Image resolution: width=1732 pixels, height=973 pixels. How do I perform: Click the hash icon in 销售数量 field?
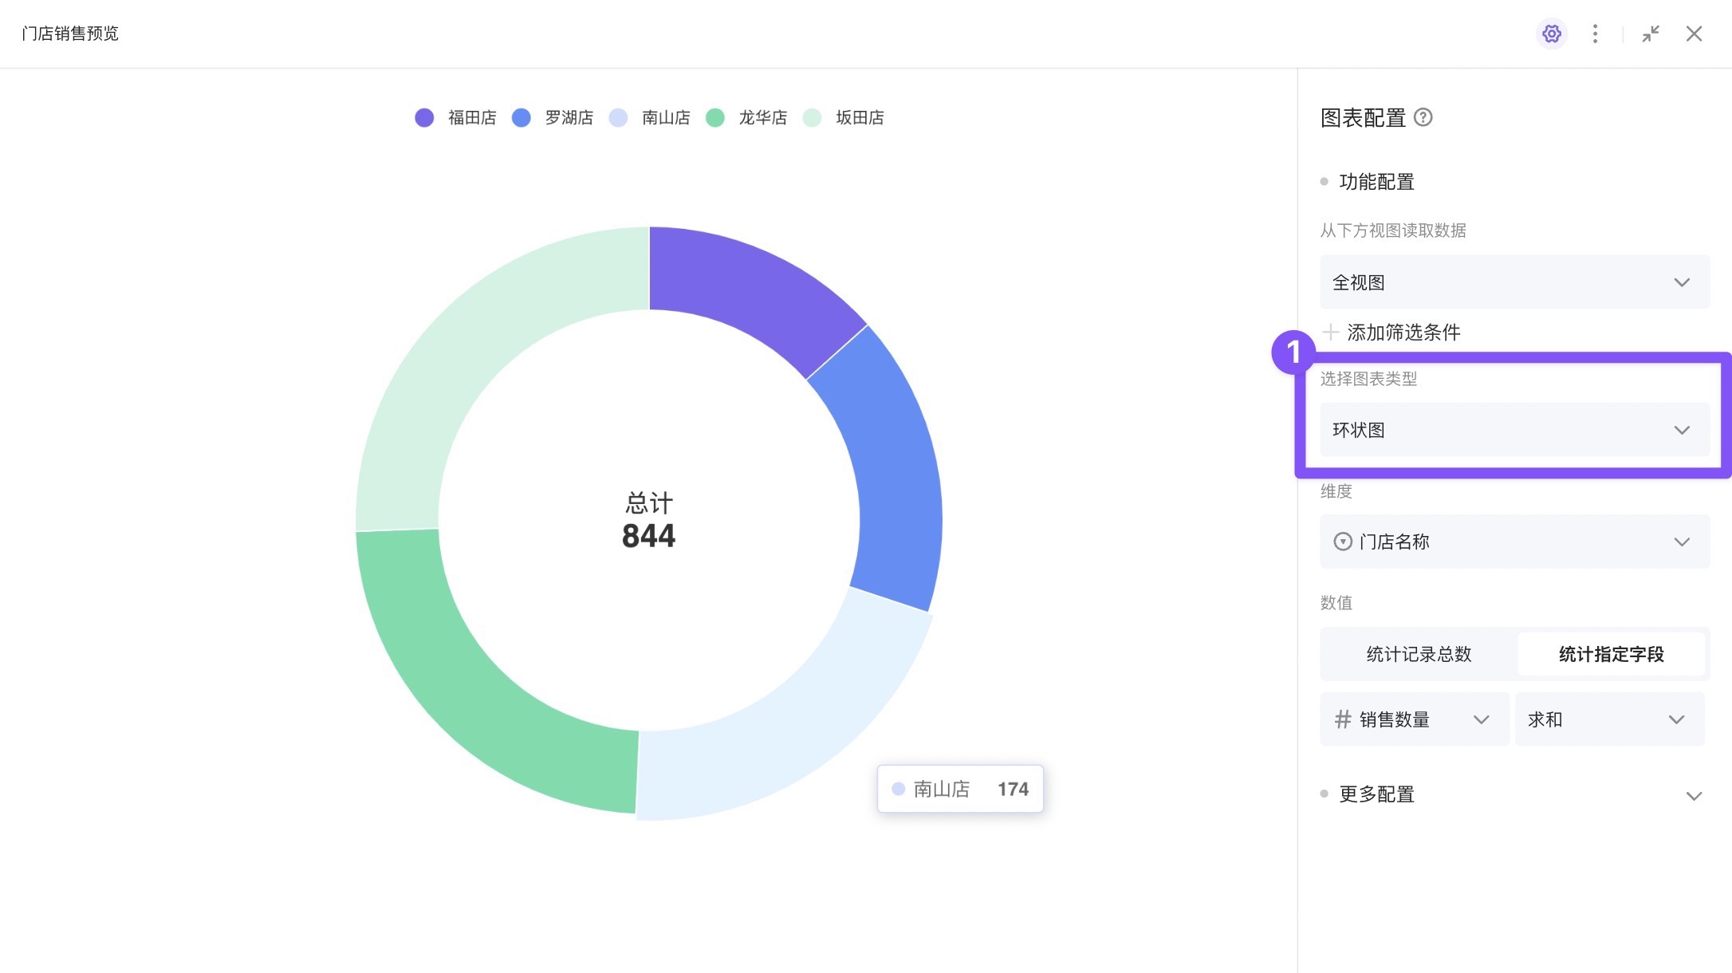pos(1343,719)
